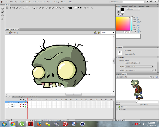This screenshot has height=127, width=159.
Task: Unlock Layer 2 padlock
Action: [23, 105]
